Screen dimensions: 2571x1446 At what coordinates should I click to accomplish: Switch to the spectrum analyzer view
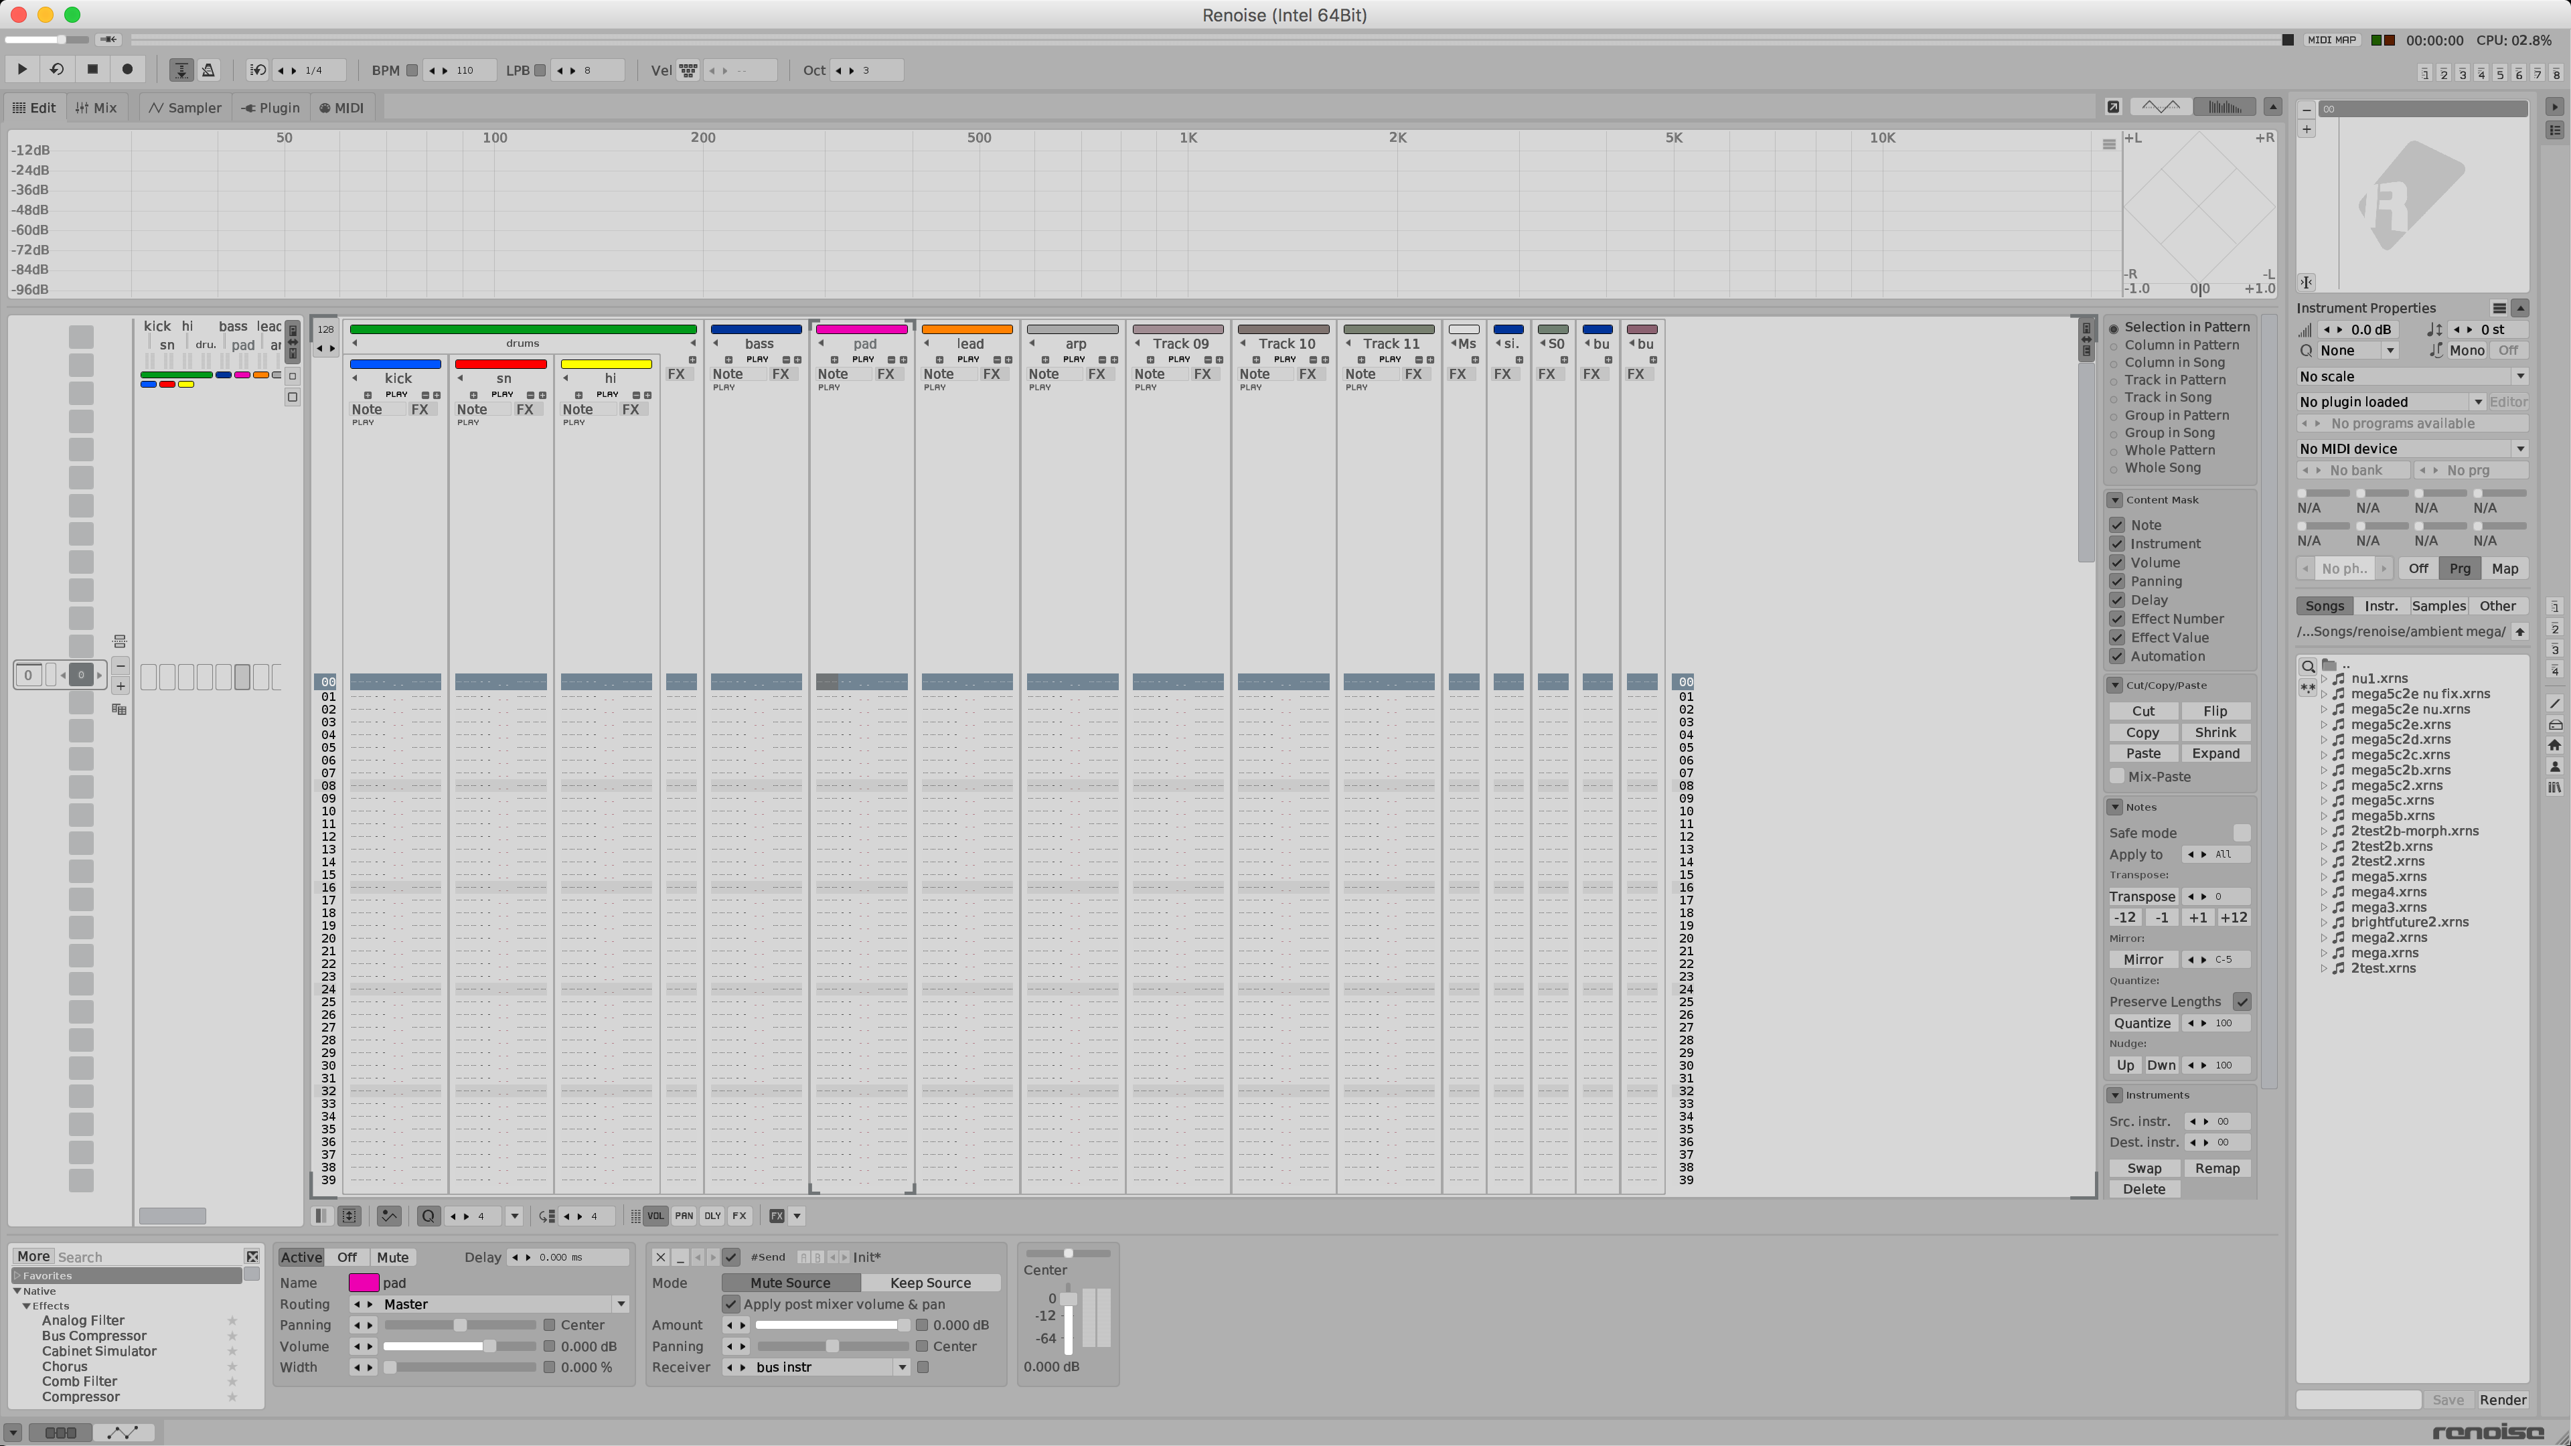click(x=2225, y=107)
